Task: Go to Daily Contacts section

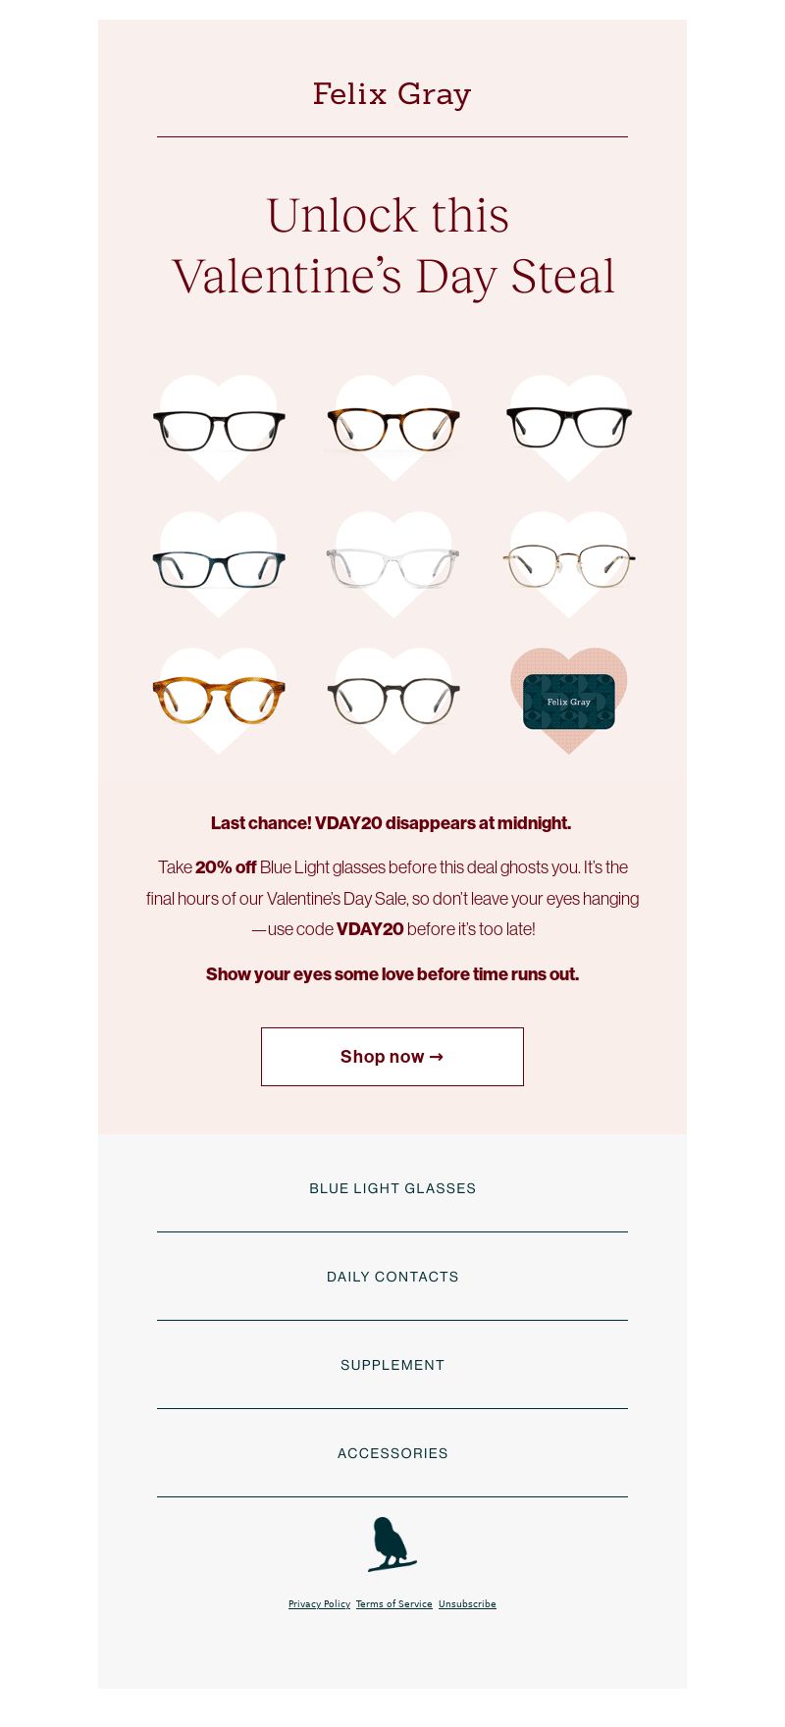Action: point(392,1277)
